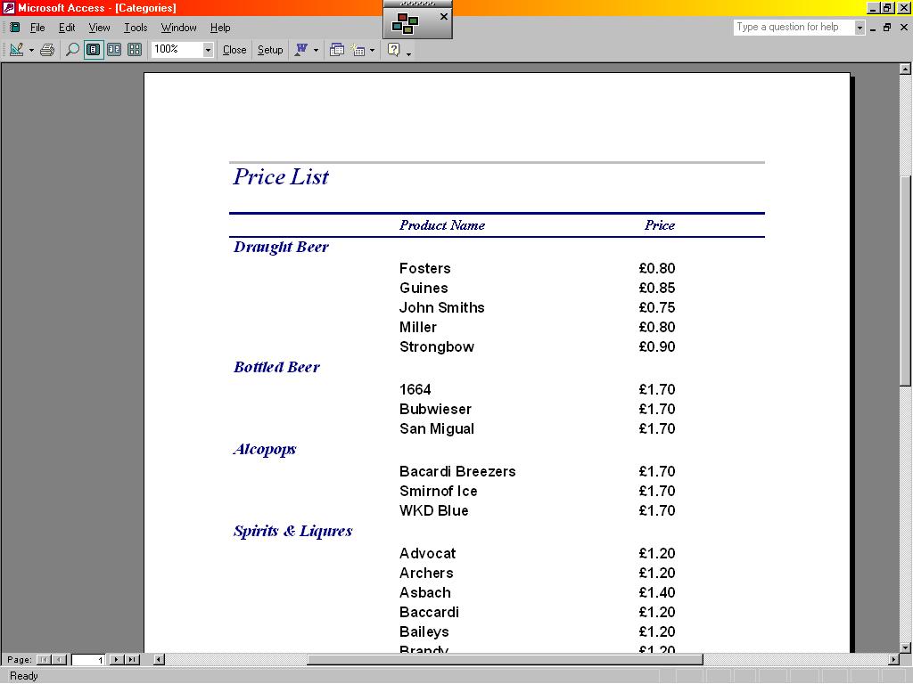Open the View menu
Image resolution: width=913 pixels, height=684 pixels.
coord(99,28)
